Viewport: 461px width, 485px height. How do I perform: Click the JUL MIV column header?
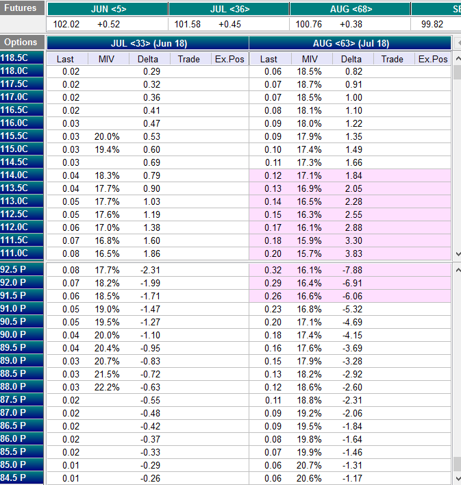tap(108, 59)
